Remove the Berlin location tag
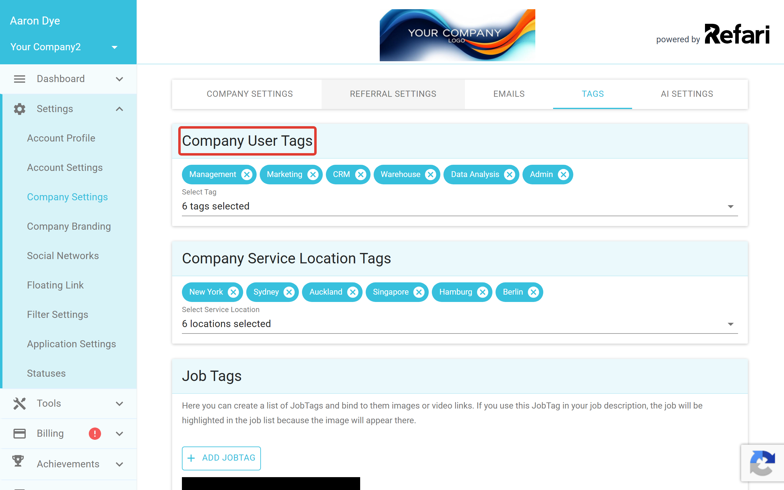 (533, 292)
